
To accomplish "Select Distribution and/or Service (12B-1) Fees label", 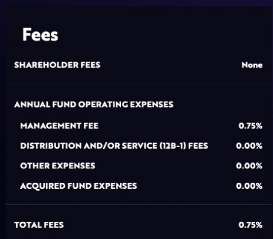I will click(x=114, y=146).
